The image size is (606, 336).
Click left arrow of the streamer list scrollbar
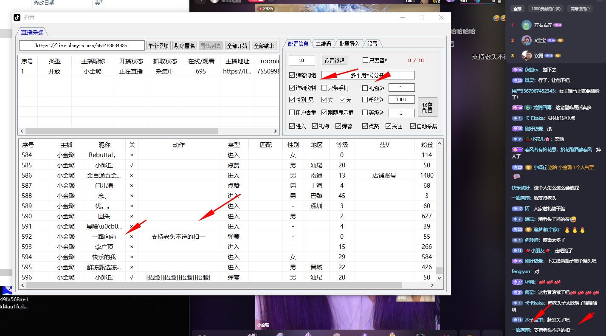point(22,131)
